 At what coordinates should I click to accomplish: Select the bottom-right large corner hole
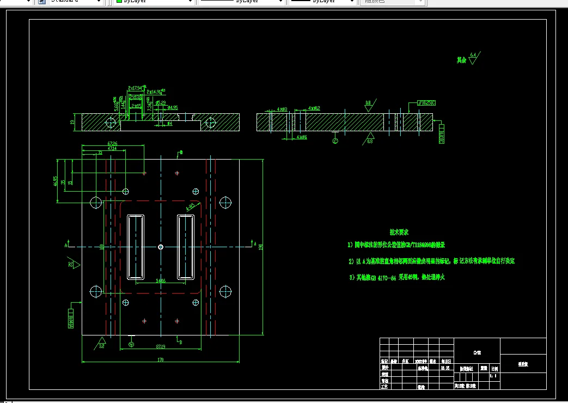coord(225,291)
